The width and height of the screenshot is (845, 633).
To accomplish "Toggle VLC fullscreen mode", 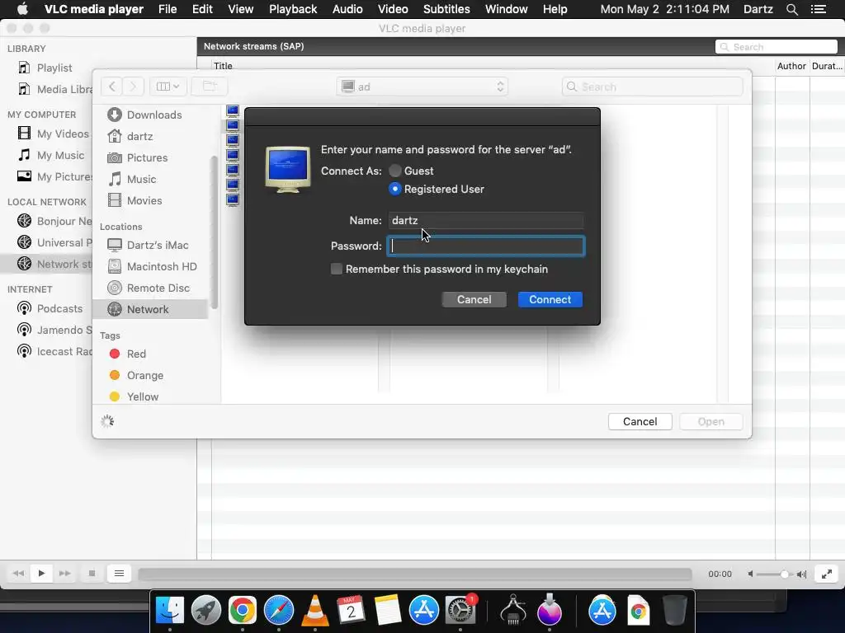I will pyautogui.click(x=827, y=574).
